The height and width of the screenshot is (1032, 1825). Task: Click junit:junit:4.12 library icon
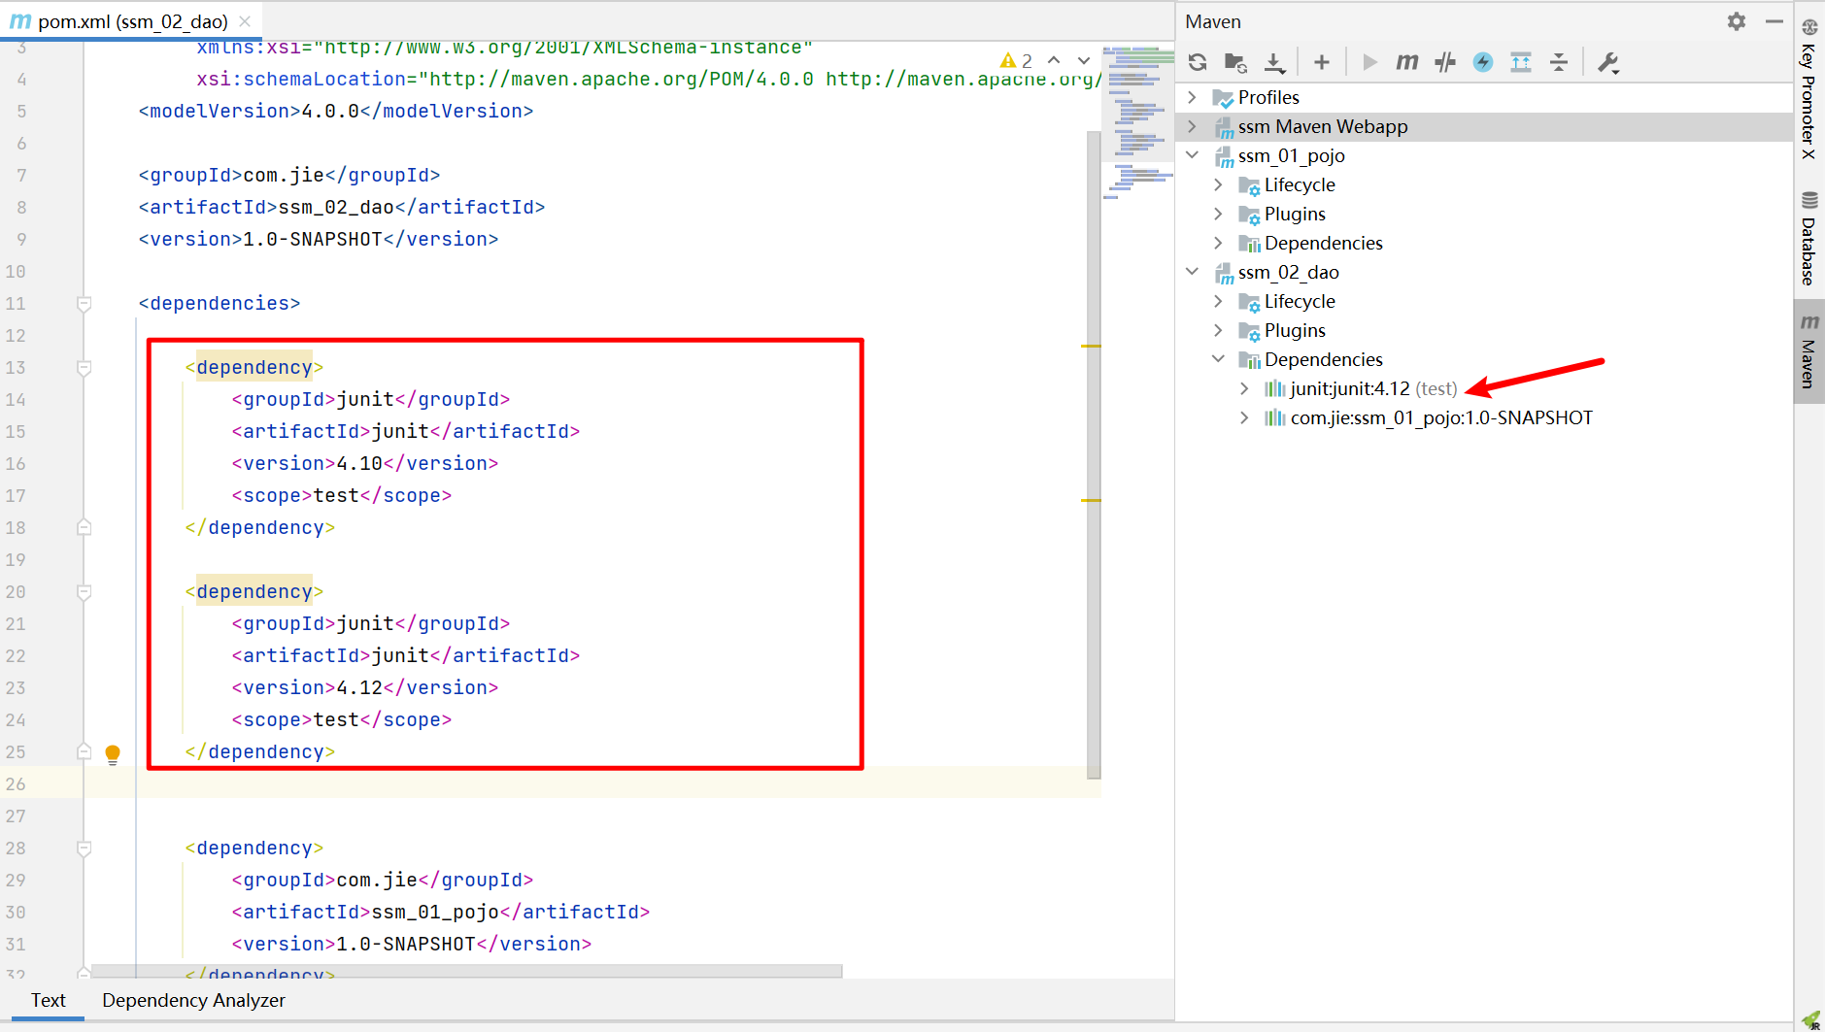[1274, 388]
